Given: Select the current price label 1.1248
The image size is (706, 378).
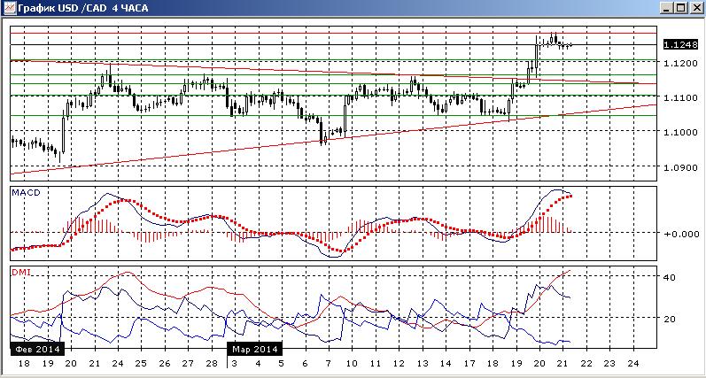Looking at the screenshot, I should [681, 44].
